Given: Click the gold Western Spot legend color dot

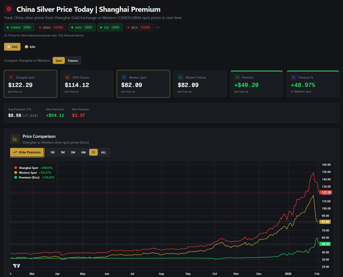Looking at the screenshot, I should pos(16,173).
